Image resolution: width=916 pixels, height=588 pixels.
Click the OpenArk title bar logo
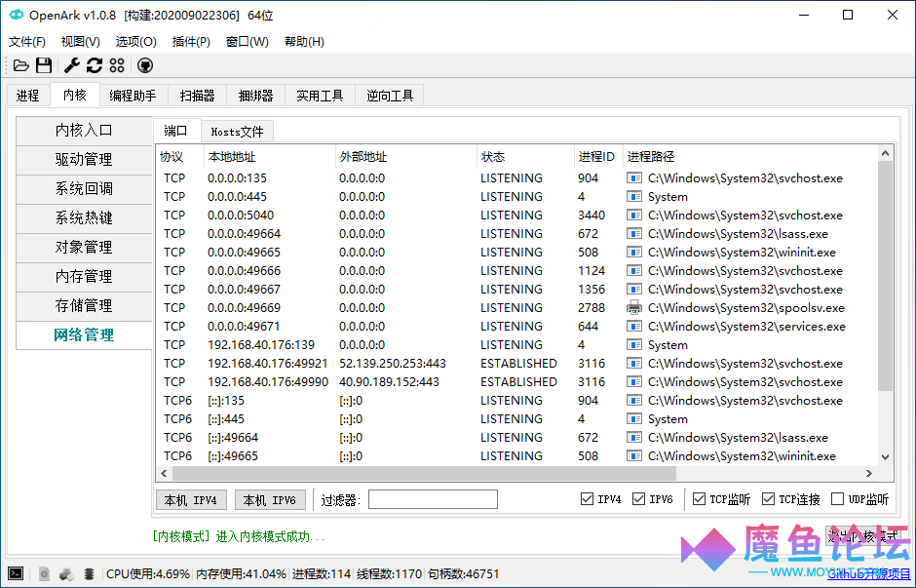coord(17,15)
